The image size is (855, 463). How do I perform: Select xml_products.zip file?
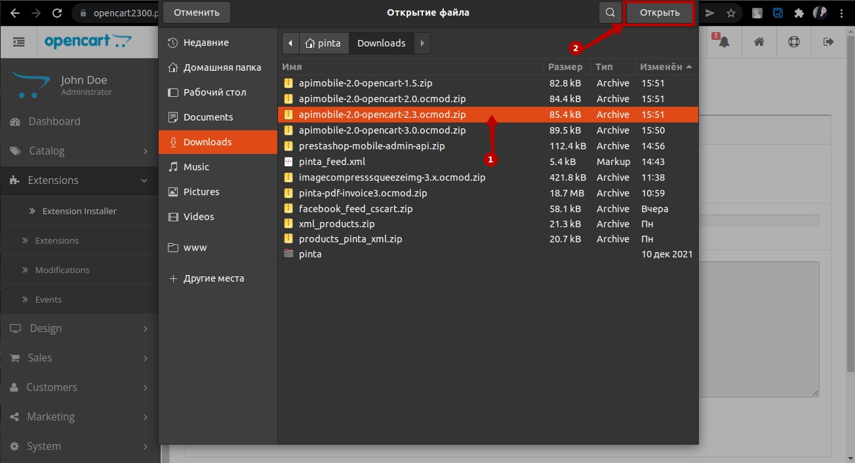488,224
